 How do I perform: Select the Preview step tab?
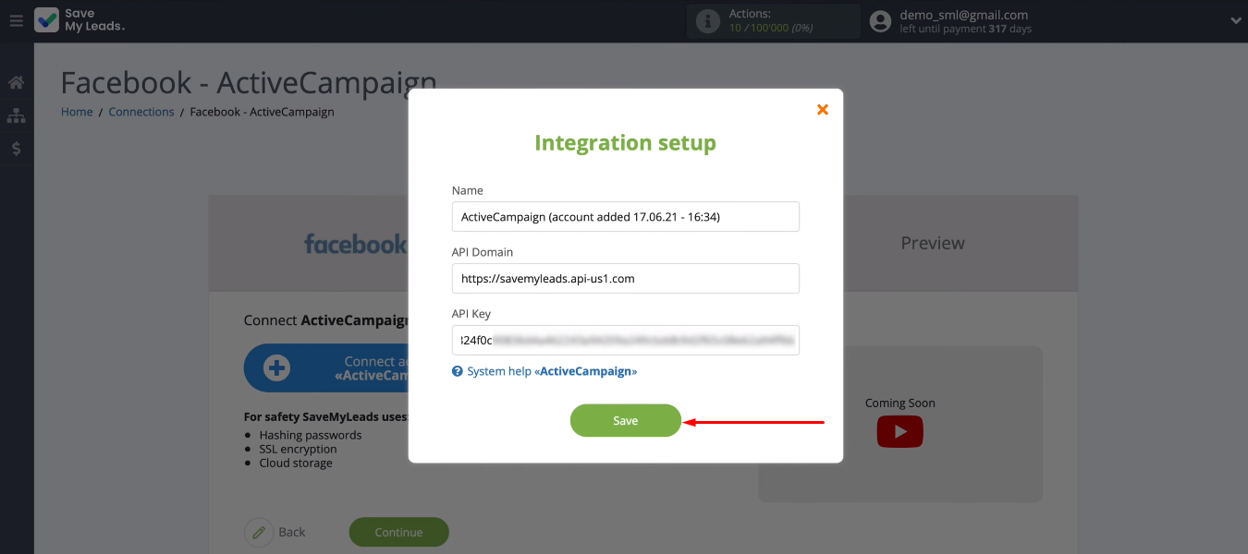coord(933,243)
